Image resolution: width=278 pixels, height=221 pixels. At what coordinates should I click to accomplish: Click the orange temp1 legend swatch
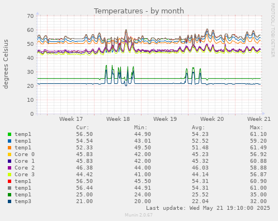pyautogui.click(x=10, y=148)
